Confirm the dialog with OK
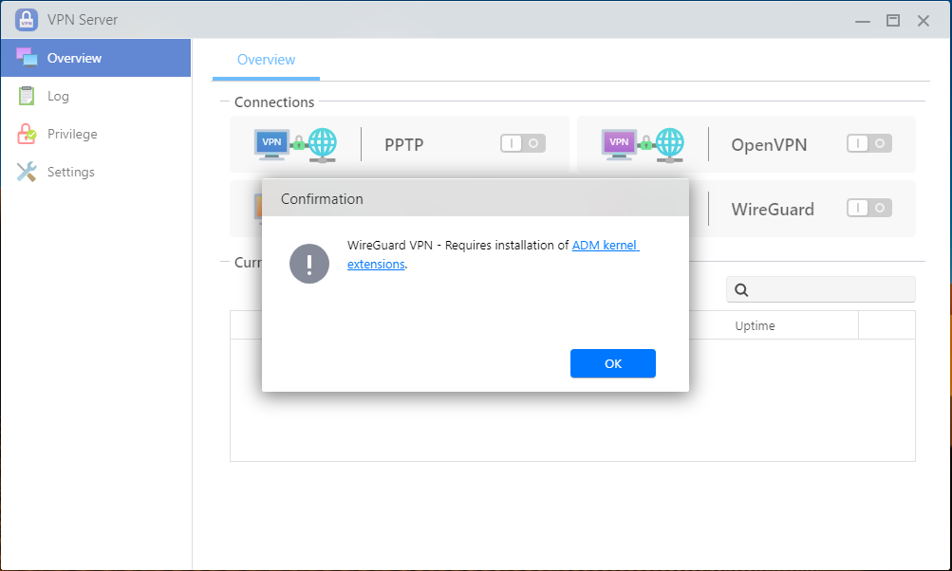The height and width of the screenshot is (571, 952). point(612,363)
